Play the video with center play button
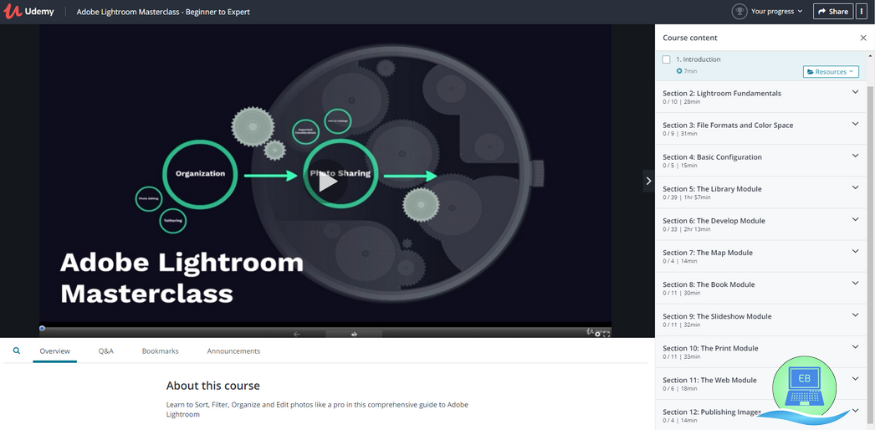875x430 pixels. click(x=328, y=182)
